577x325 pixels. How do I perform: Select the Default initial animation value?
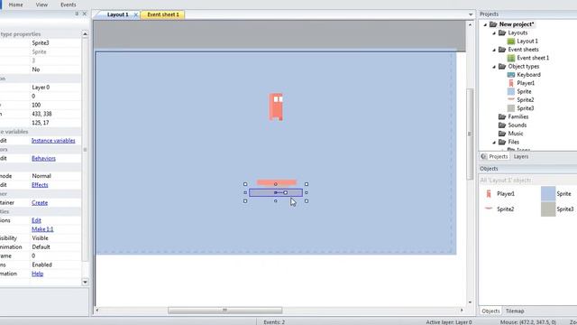41,246
